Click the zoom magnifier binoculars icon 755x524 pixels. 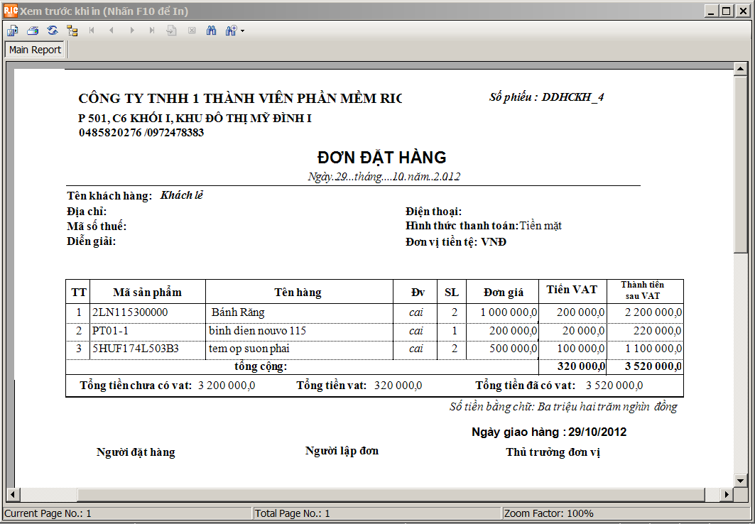230,31
